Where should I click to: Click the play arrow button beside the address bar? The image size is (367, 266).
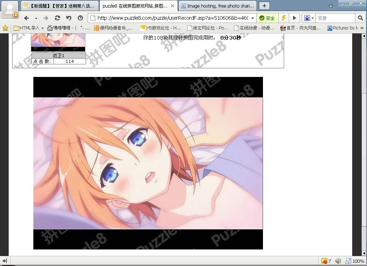pos(295,18)
